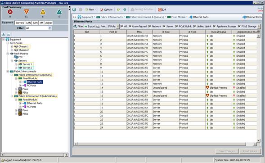This screenshot has height=163, width=265.
Task: Click the major faults orange icon
Action: (x=27, y=12)
